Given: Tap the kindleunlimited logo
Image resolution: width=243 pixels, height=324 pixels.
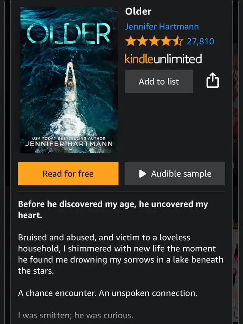Looking at the screenshot, I should coord(163,58).
